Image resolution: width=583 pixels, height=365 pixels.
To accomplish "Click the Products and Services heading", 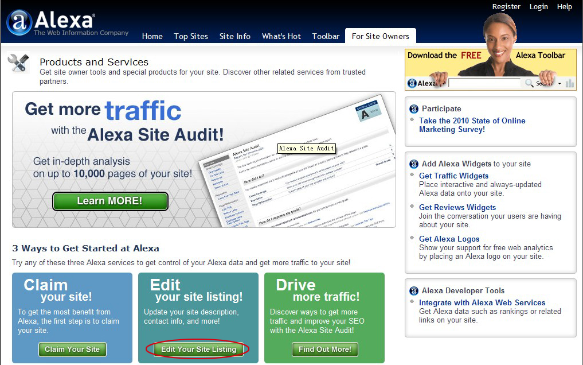I will coord(94,62).
